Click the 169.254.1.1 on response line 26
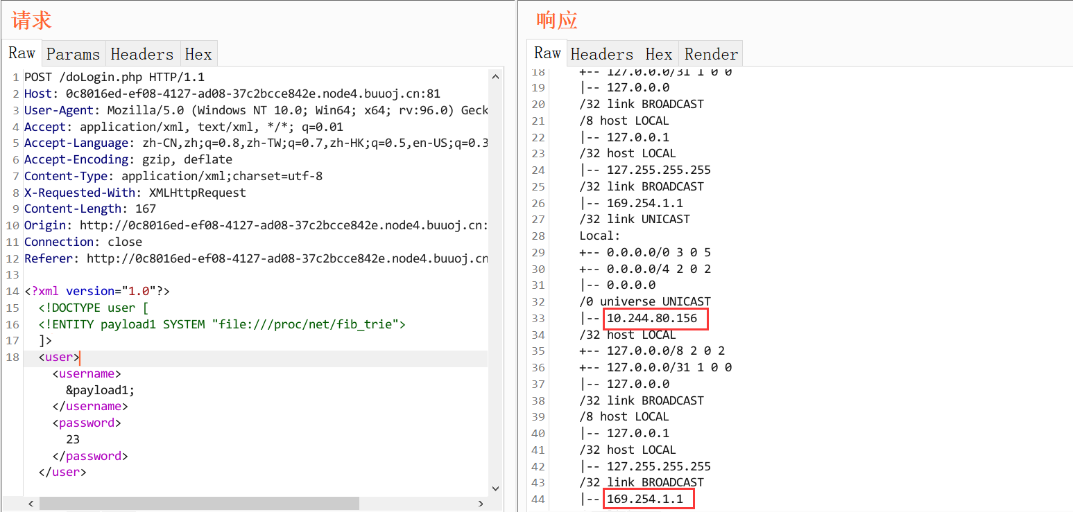The height and width of the screenshot is (512, 1073). pos(645,203)
